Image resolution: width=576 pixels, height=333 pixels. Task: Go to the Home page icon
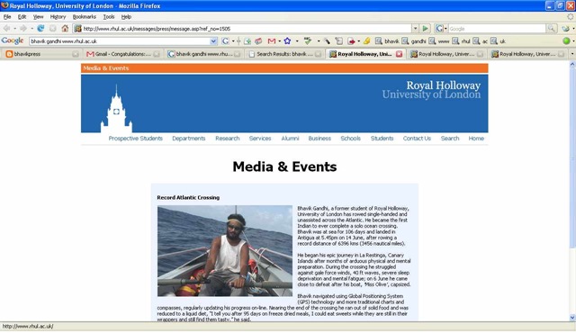[x=65, y=28]
